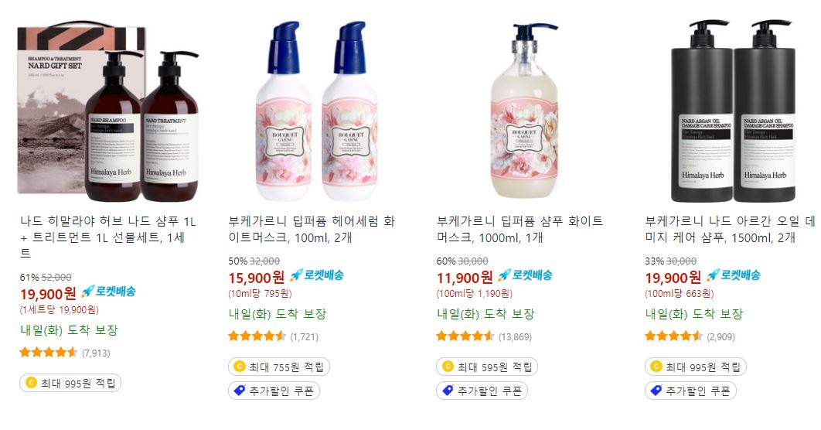This screenshot has width=821, height=430.
Task: Click rocket delivery badge on Nard gift set
Action: (108, 292)
